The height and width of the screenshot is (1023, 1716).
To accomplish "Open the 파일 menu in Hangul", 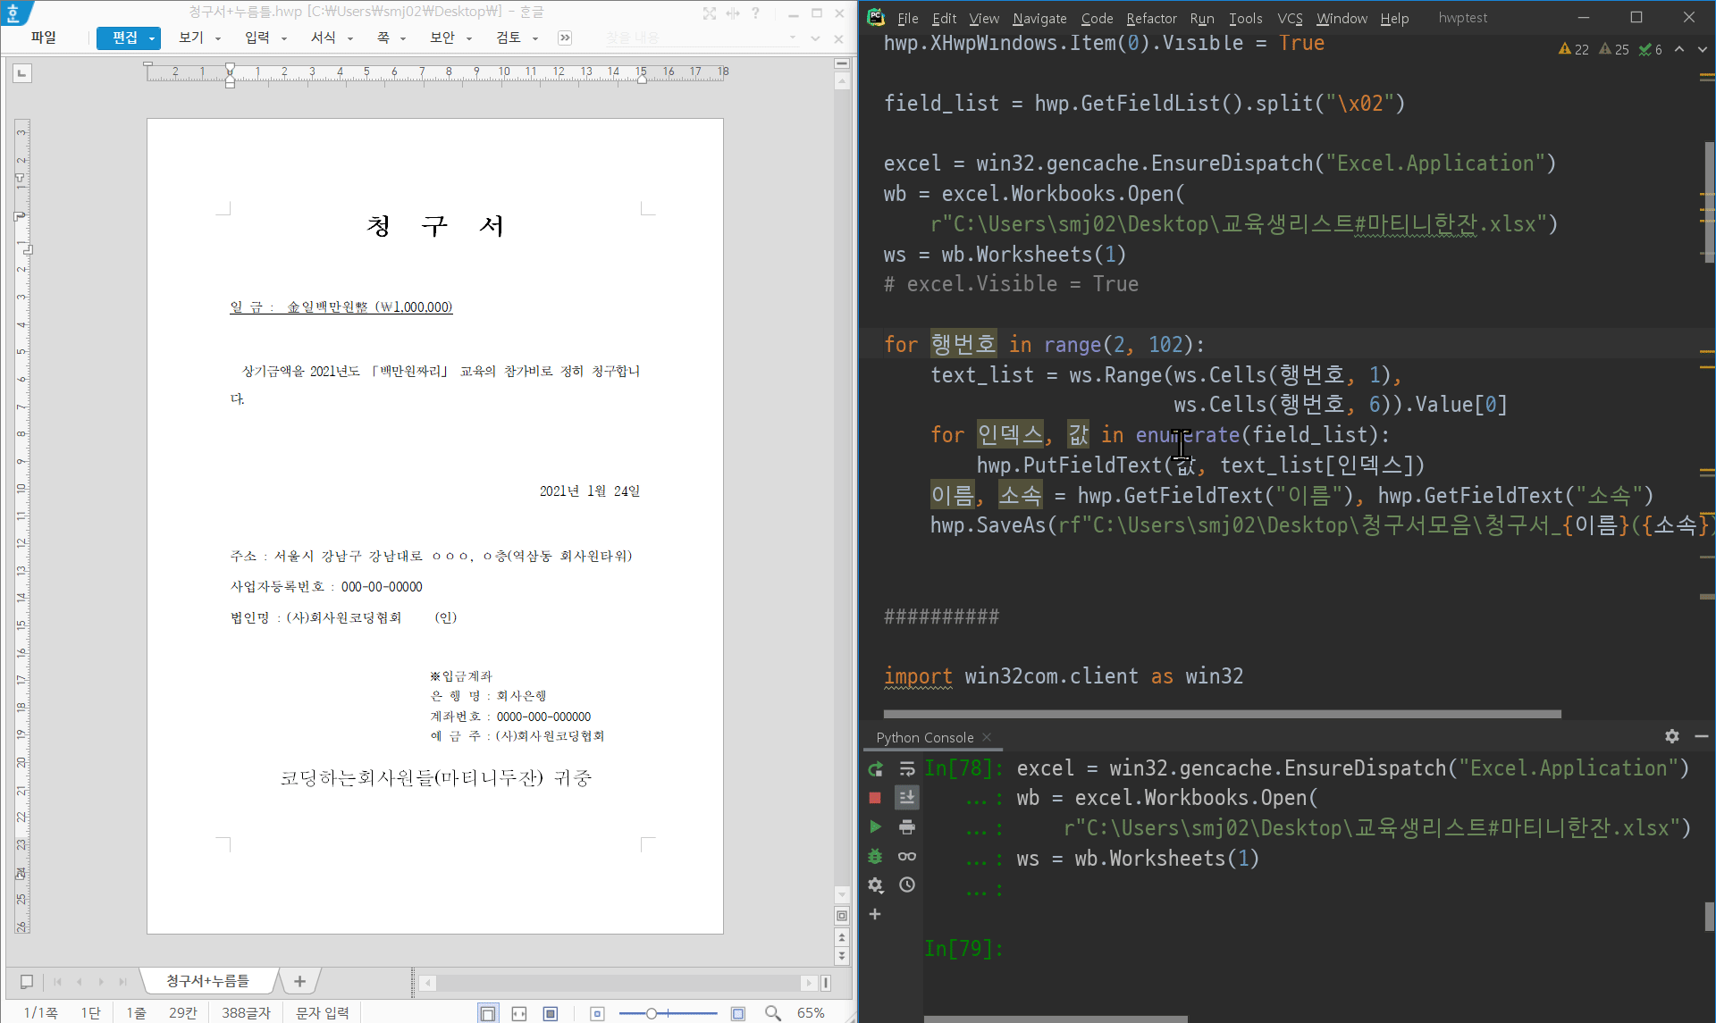I will tap(43, 38).
